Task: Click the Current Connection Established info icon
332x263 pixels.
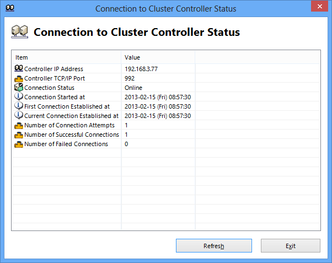Action: click(19, 116)
